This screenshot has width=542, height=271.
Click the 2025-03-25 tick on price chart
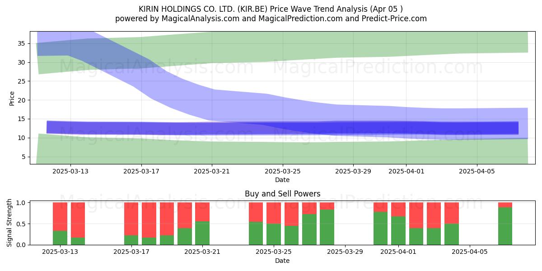tap(283, 171)
